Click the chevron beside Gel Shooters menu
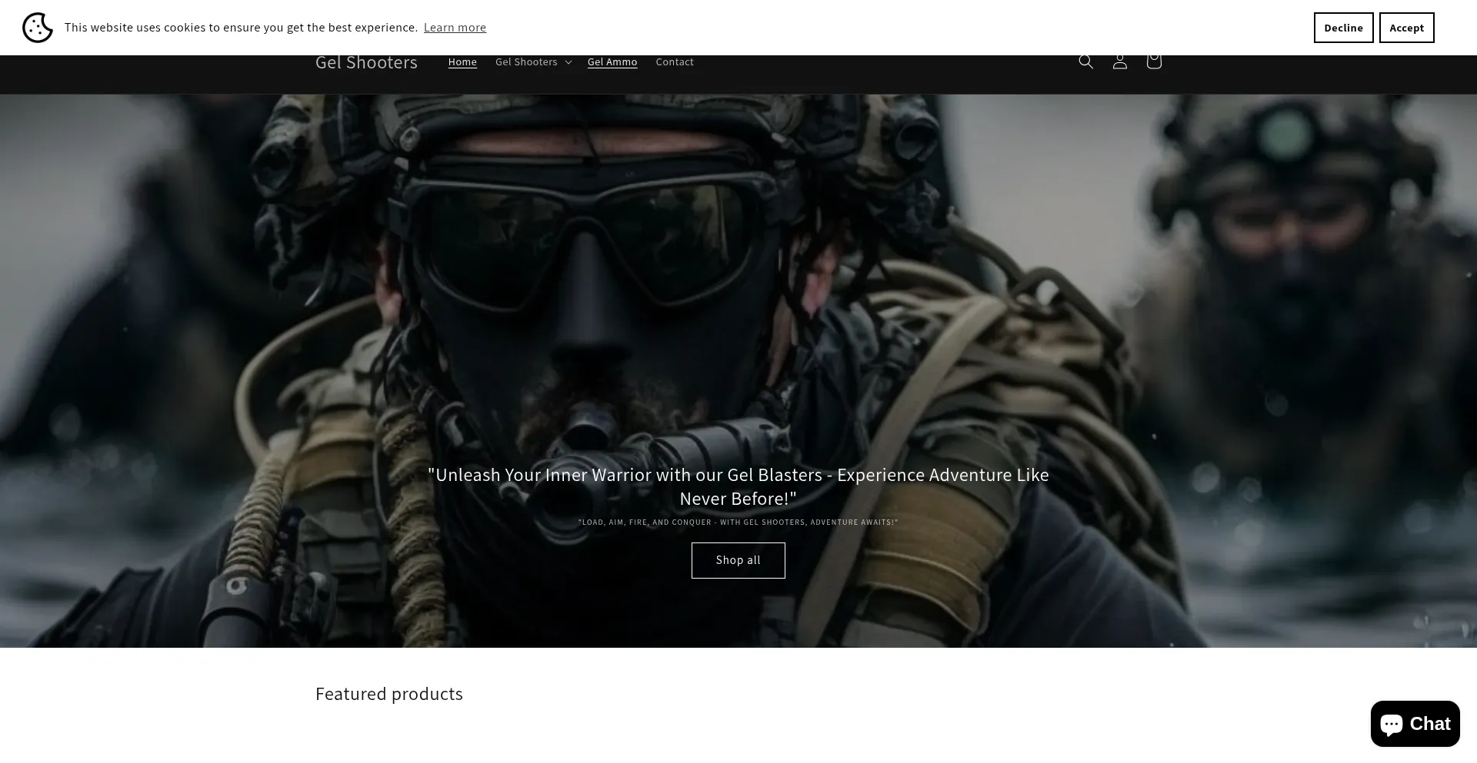The width and height of the screenshot is (1477, 763). click(x=568, y=62)
